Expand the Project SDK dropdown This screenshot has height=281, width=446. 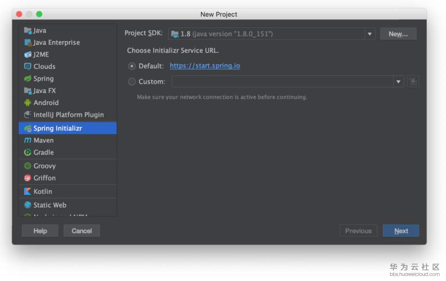point(369,34)
